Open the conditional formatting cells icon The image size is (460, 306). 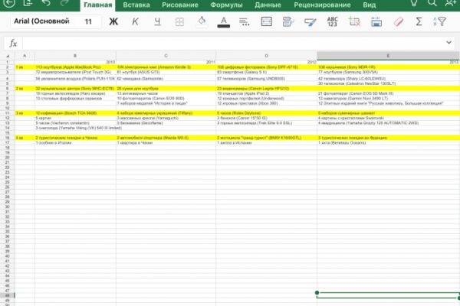[x=288, y=21]
